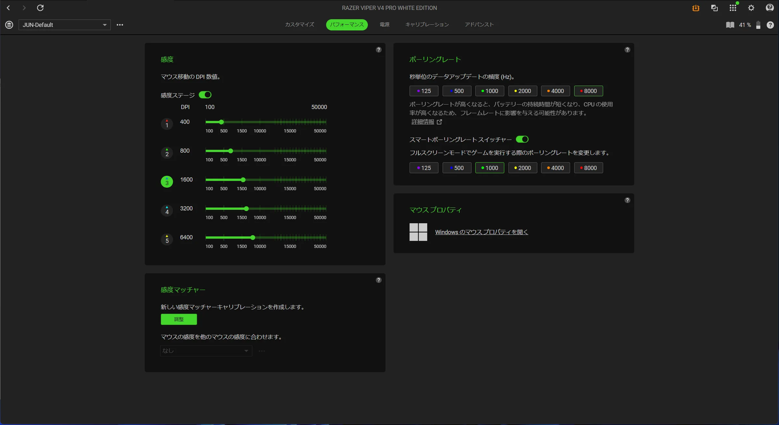Click the green 調整 button
The image size is (779, 425).
click(179, 319)
